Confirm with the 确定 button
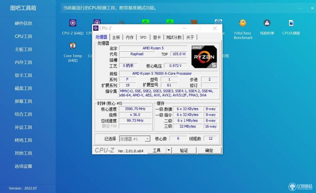The width and height of the screenshot is (316, 193). (209, 150)
